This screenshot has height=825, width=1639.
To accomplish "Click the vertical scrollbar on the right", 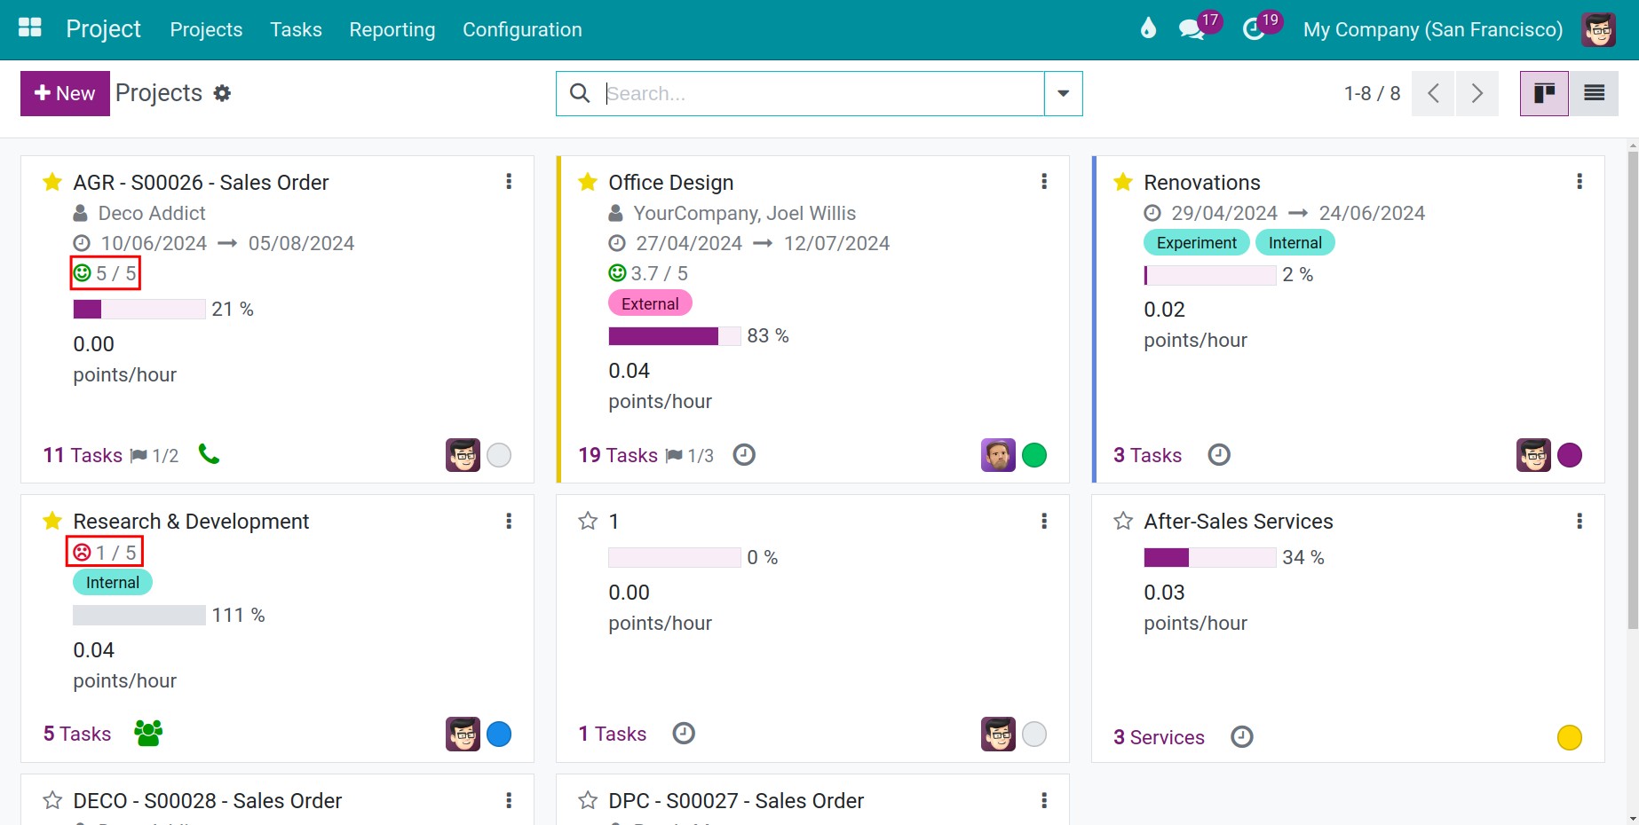I will coord(1632,390).
